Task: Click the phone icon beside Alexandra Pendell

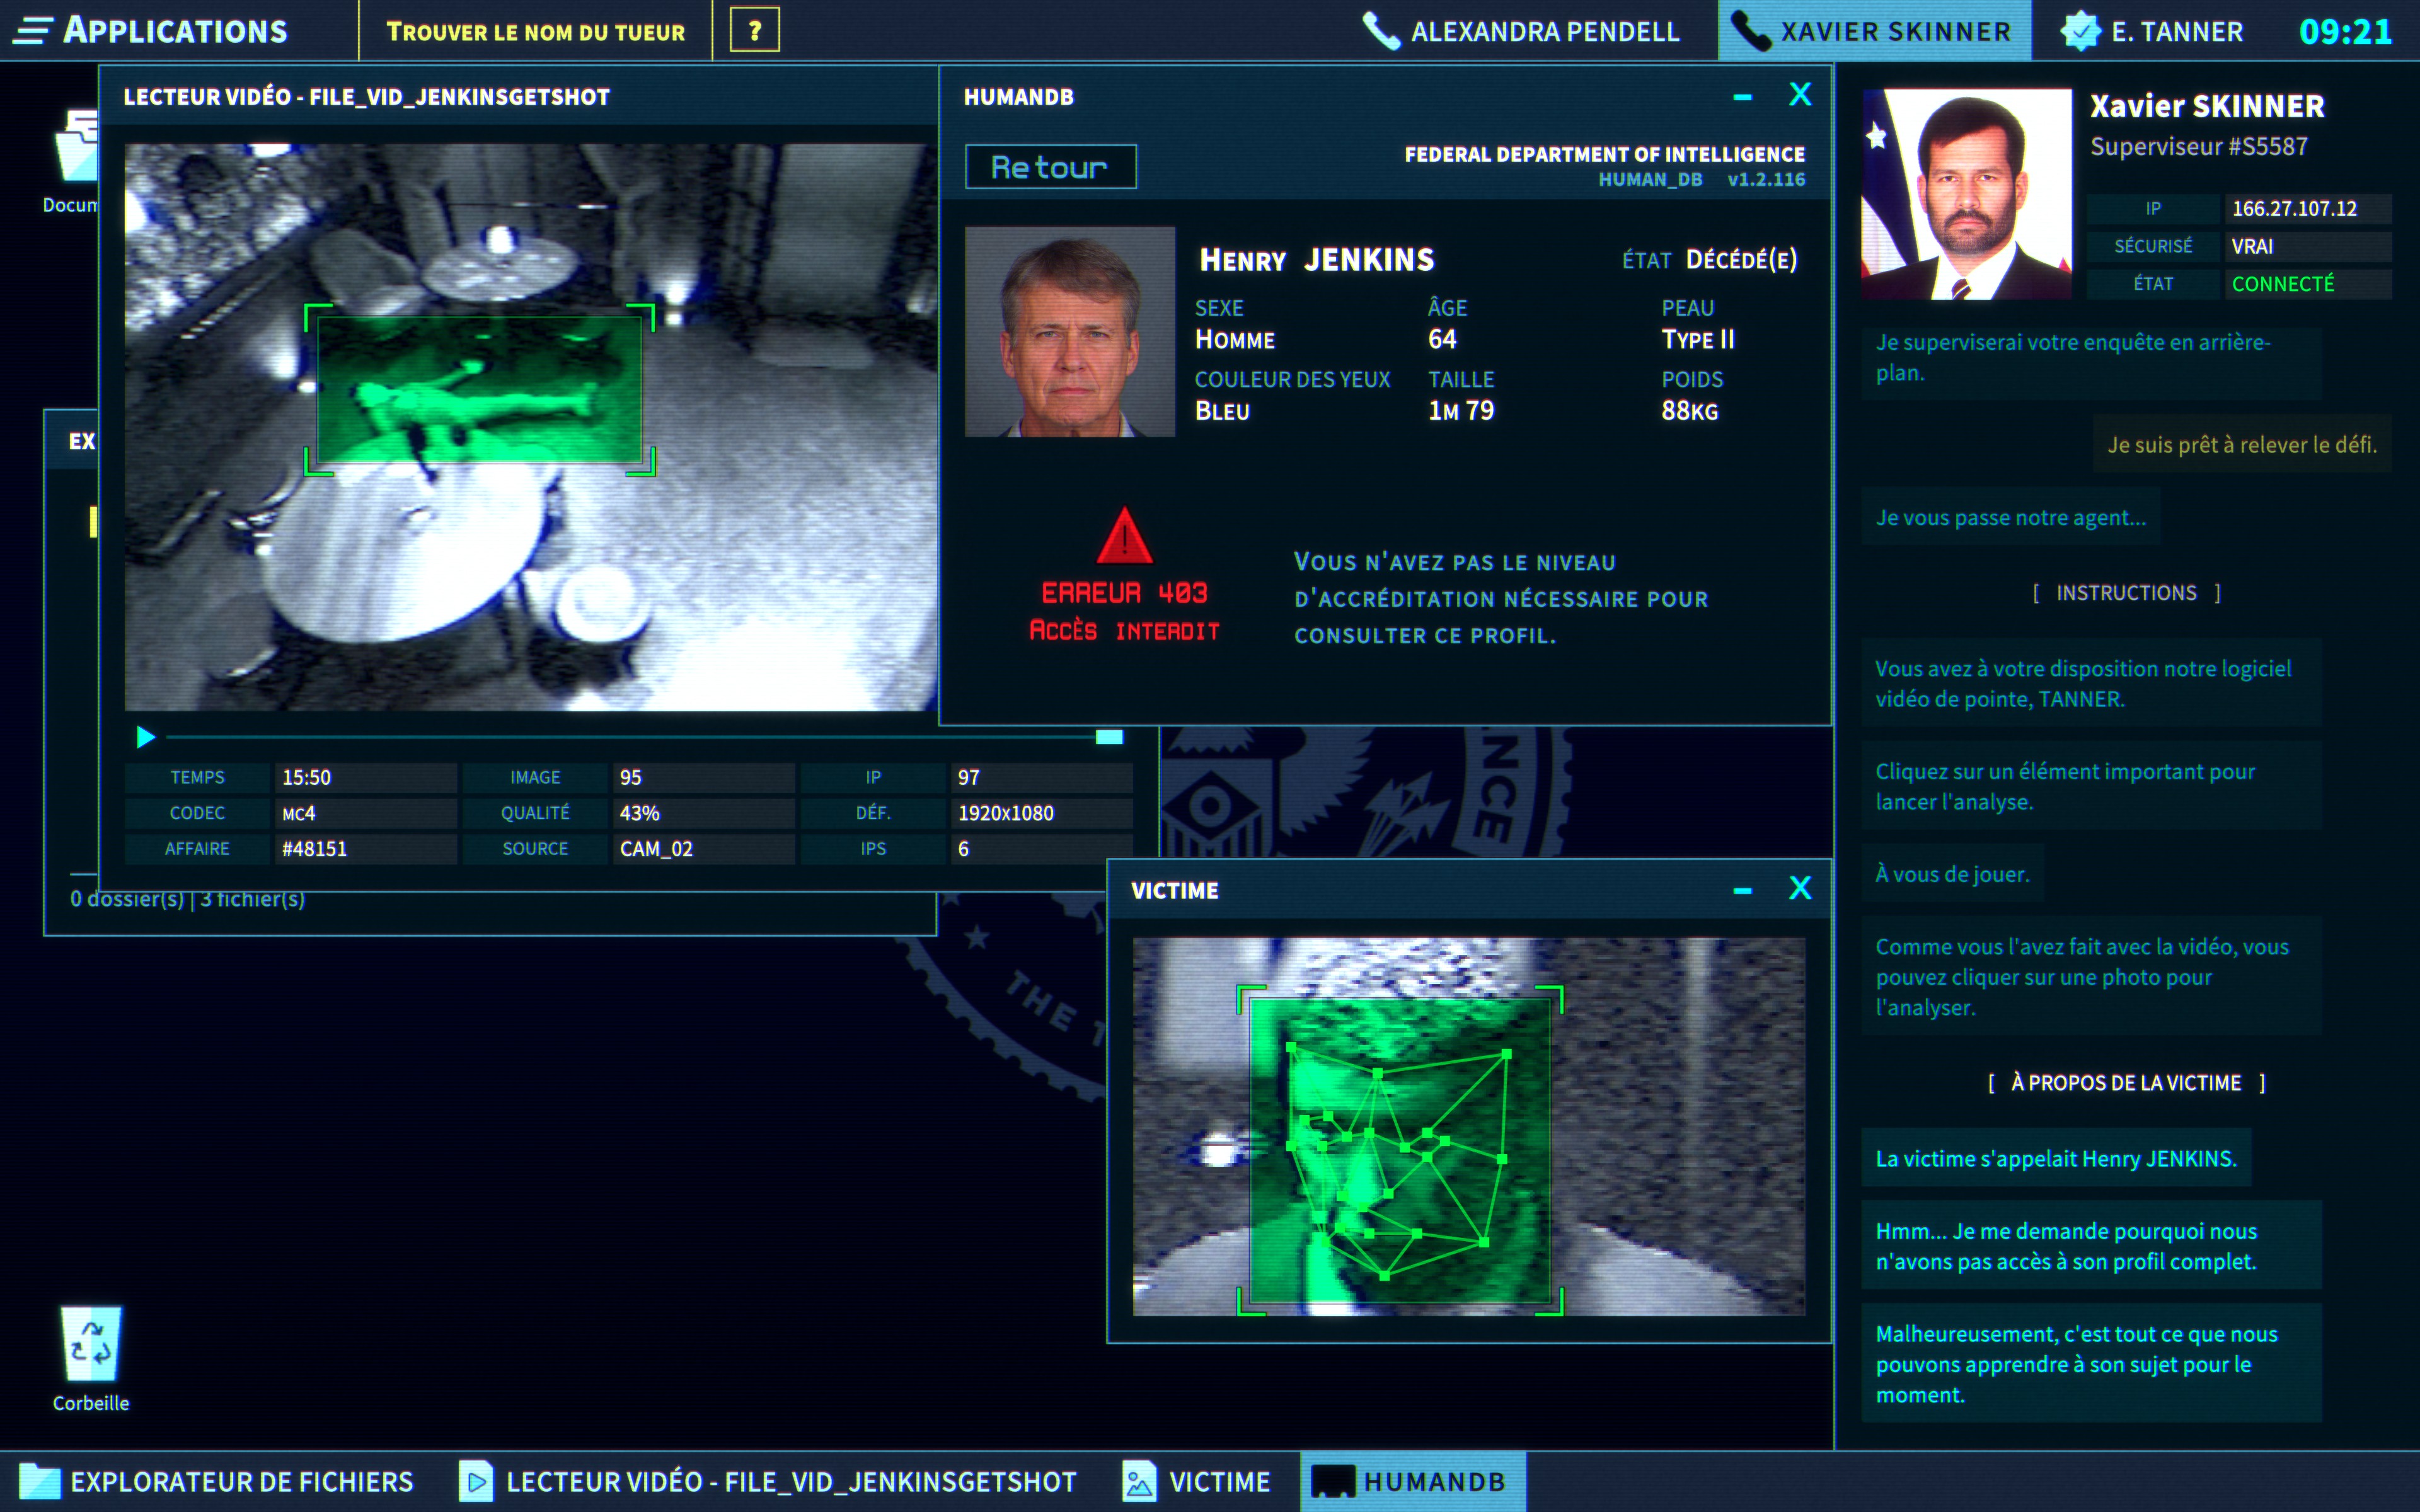Action: 1381,31
